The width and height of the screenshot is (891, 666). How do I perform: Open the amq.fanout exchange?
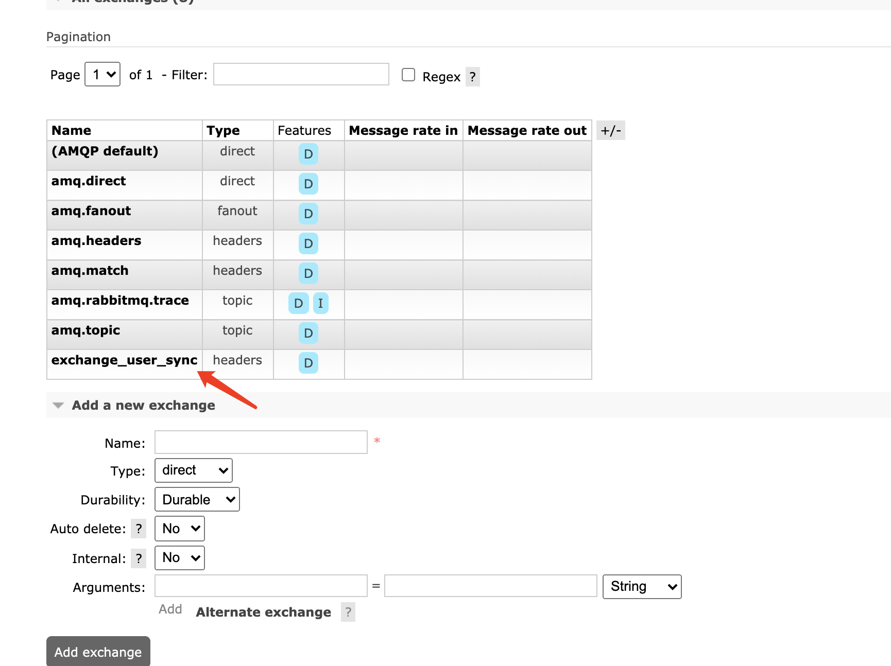click(x=91, y=211)
